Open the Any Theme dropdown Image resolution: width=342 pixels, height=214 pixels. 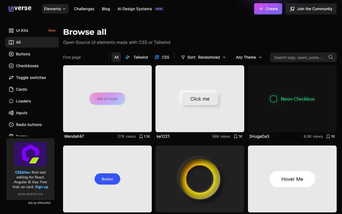pyautogui.click(x=249, y=57)
